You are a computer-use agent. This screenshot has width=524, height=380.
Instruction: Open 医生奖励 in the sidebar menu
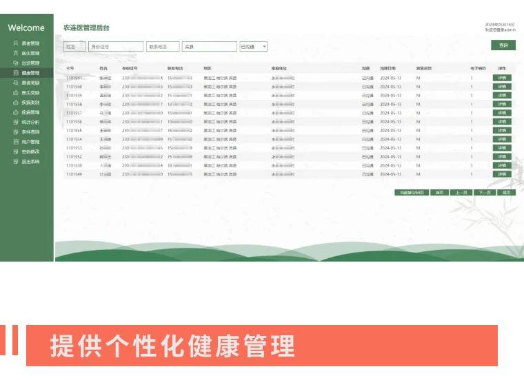[30, 92]
